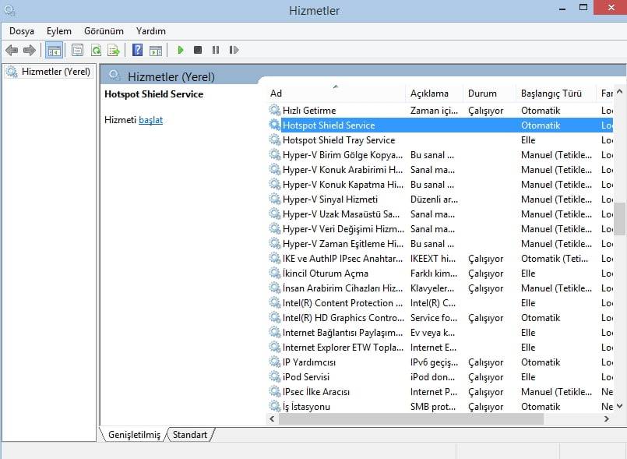Open the Görünüm menu
This screenshot has height=459, width=627.
[x=104, y=31]
